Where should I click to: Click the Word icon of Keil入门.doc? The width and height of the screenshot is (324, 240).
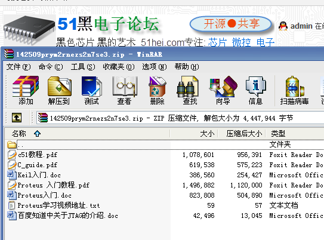(x=12, y=175)
